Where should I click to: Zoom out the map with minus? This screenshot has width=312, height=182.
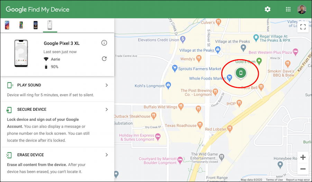[x=303, y=169]
